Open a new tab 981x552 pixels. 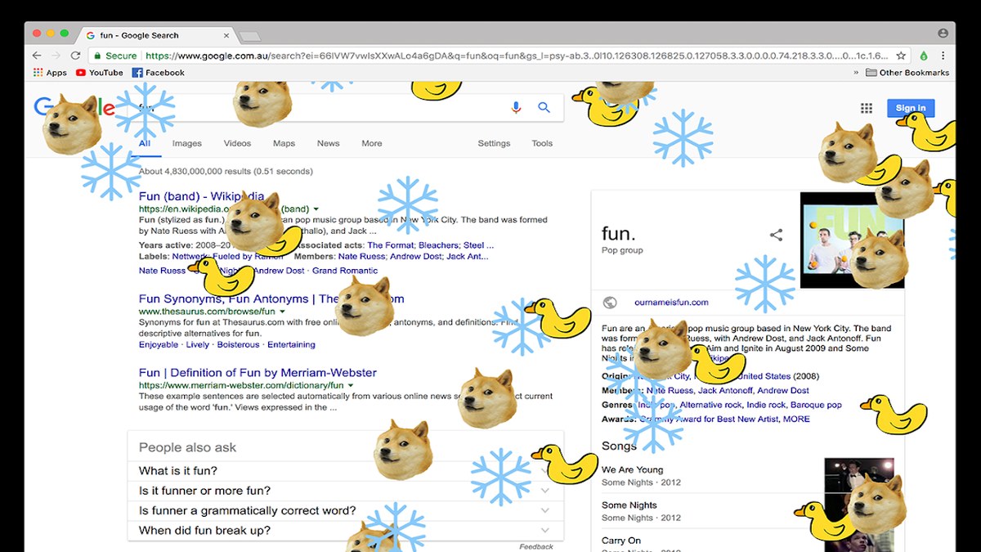tap(249, 36)
